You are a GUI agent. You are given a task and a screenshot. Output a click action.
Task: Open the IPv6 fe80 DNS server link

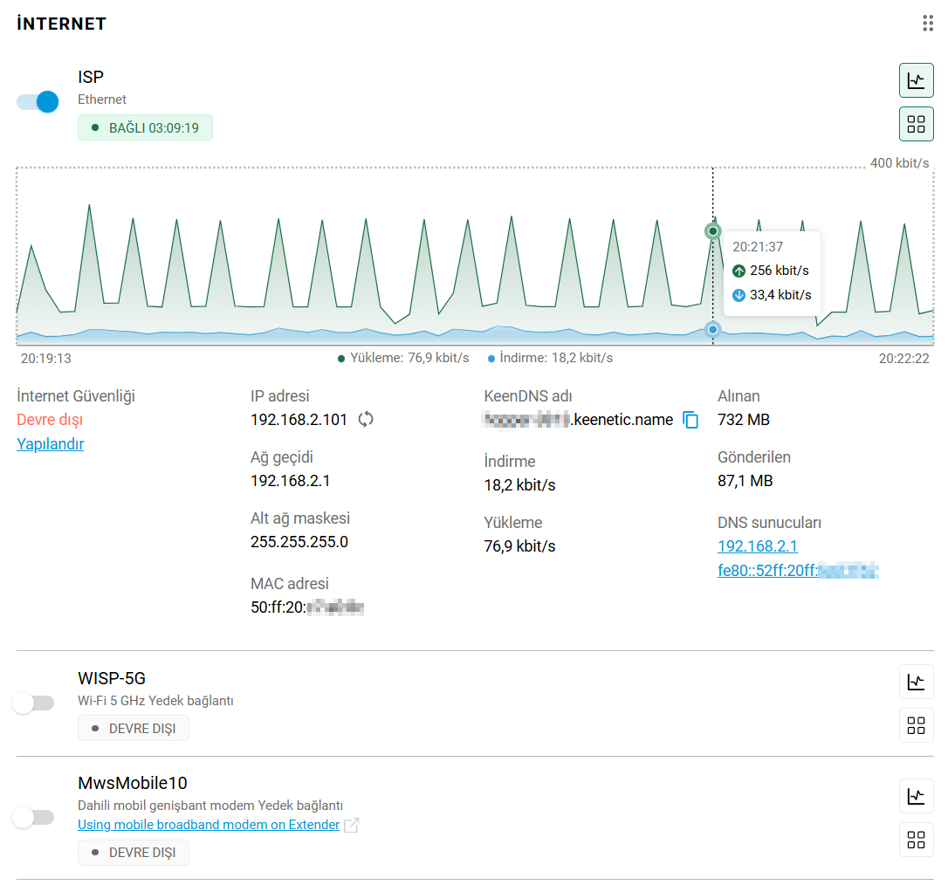tap(797, 571)
